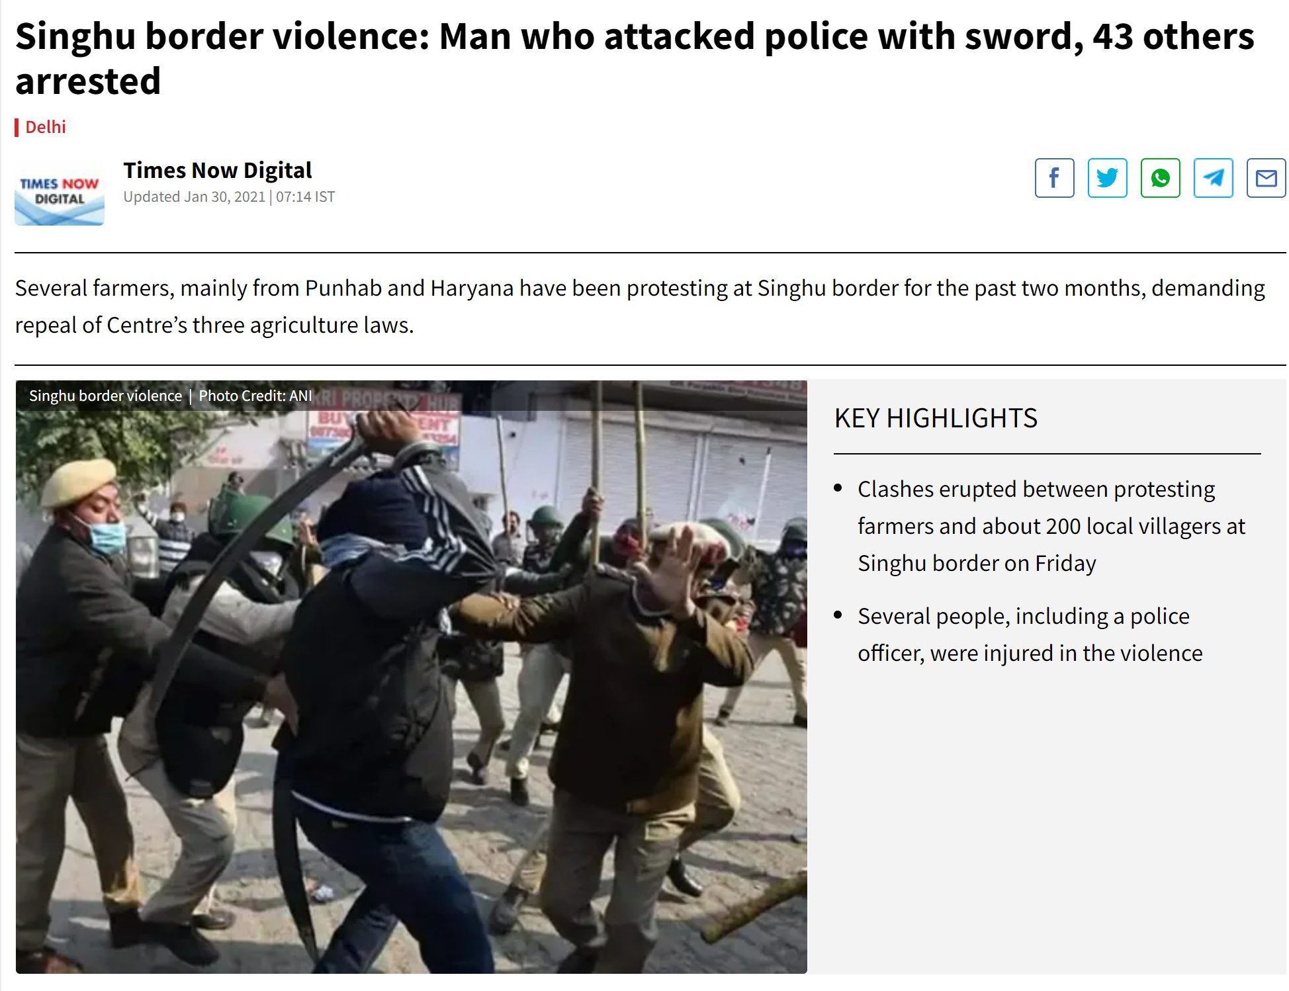Viewport: 1289px width, 991px height.
Task: Click the Times Now Digital logo
Action: pos(60,193)
